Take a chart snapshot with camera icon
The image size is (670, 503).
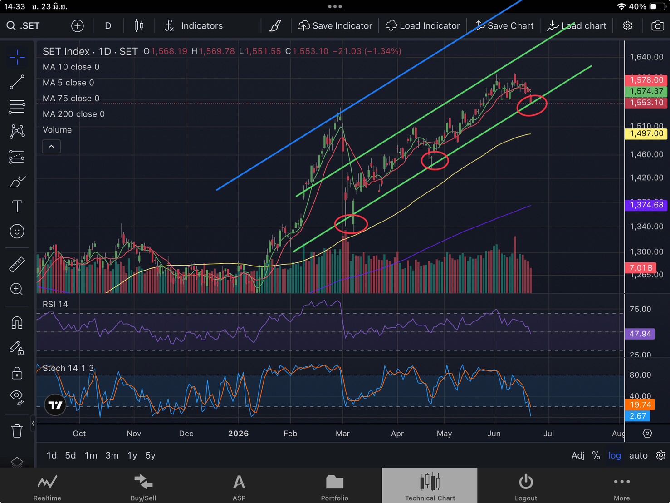tap(657, 26)
